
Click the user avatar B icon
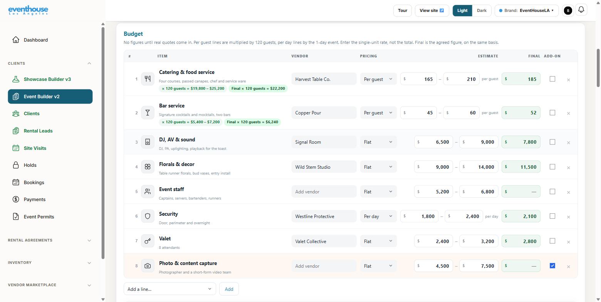[x=567, y=11]
